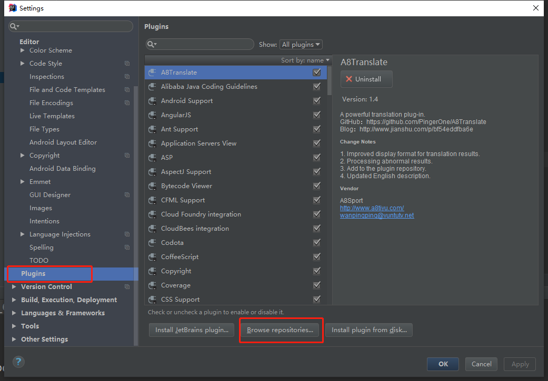Click plugin icon beside AngularJS
548x381 pixels.
tap(152, 115)
